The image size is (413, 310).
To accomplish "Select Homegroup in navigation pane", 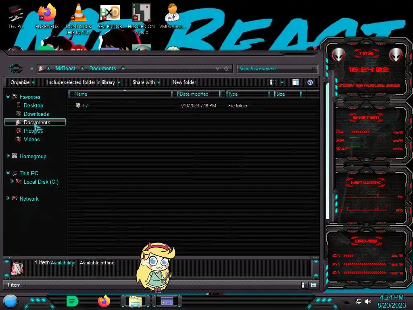I will pos(33,156).
